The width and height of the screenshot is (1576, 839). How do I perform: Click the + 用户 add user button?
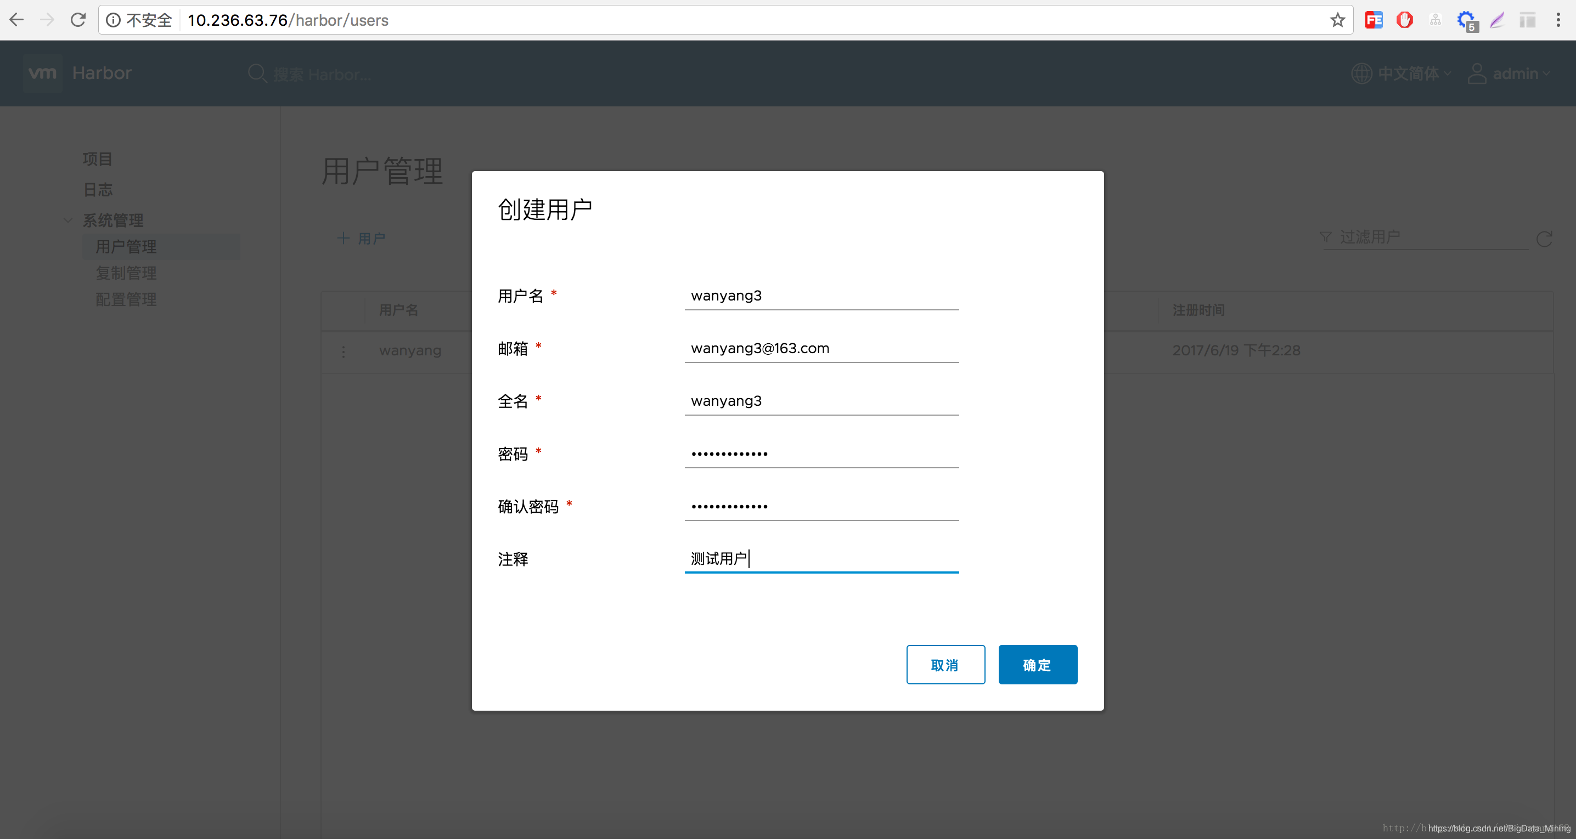pos(361,239)
